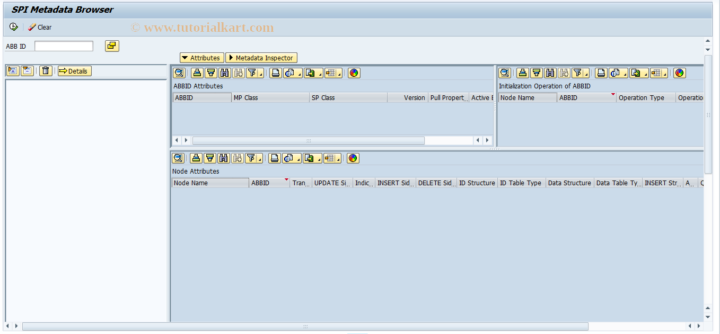Screen dimensions: 720x334
Task: Focus the ABB ID input field
Action: 64,46
